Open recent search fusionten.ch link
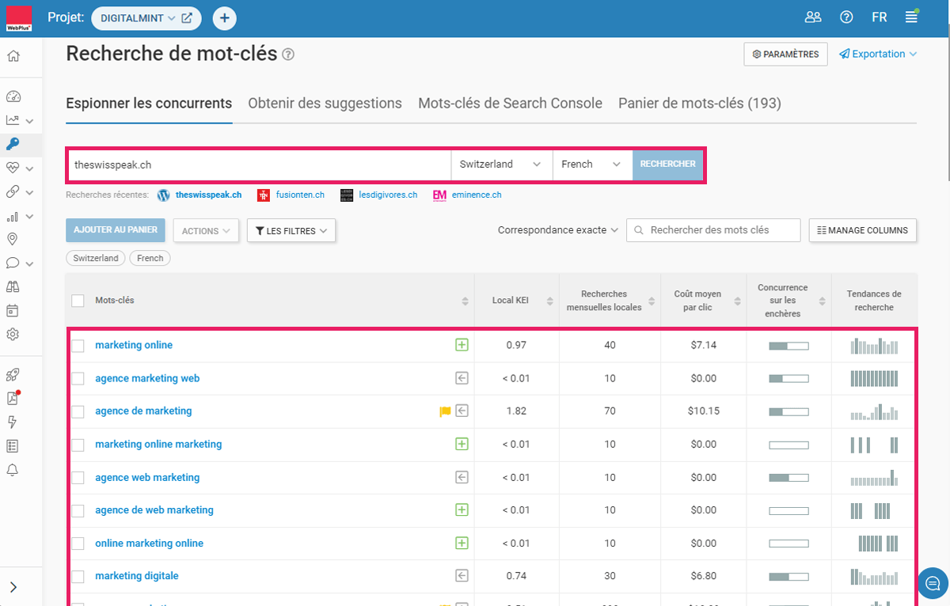This screenshot has height=606, width=950. [x=300, y=195]
